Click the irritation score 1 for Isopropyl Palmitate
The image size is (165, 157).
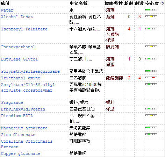tap(139, 29)
